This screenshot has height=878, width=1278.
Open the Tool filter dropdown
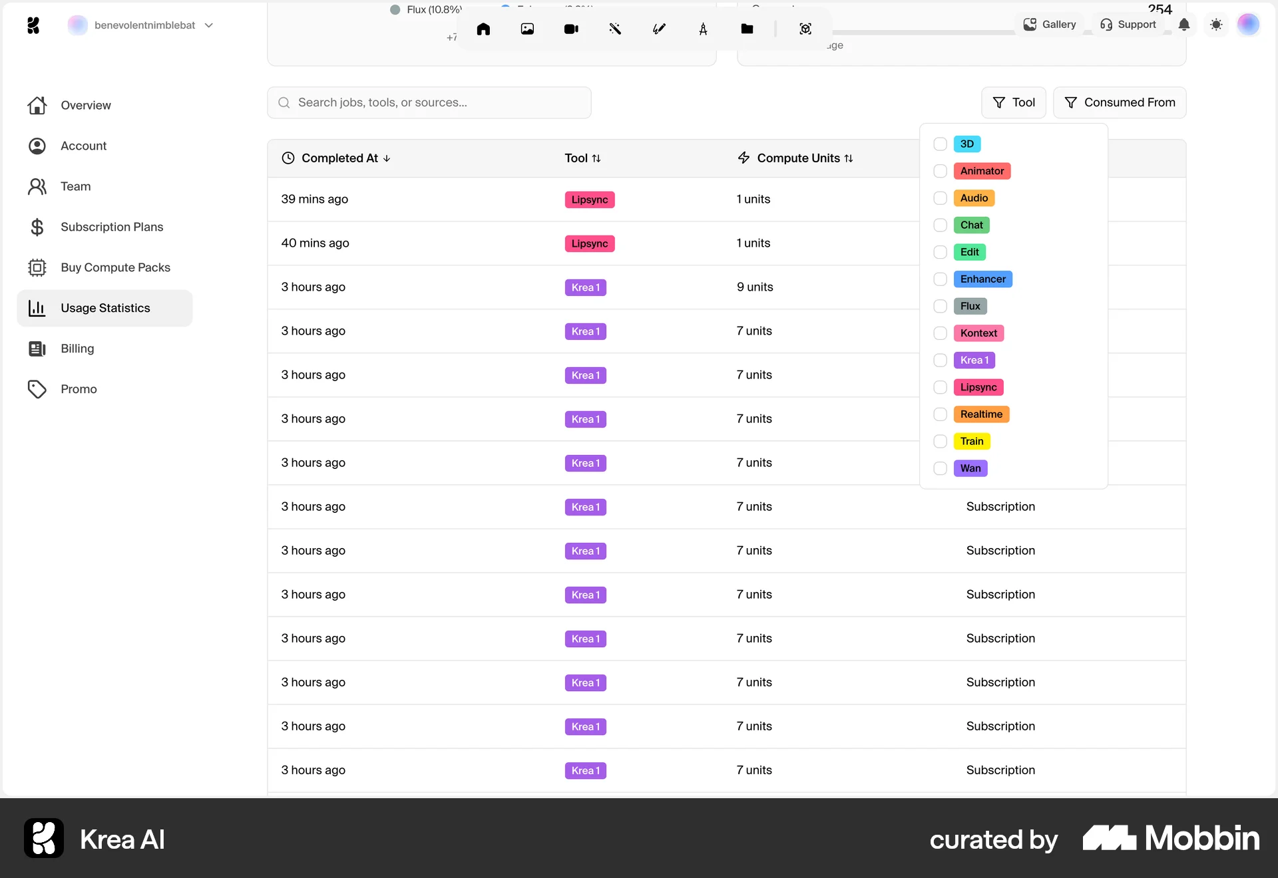point(1013,102)
